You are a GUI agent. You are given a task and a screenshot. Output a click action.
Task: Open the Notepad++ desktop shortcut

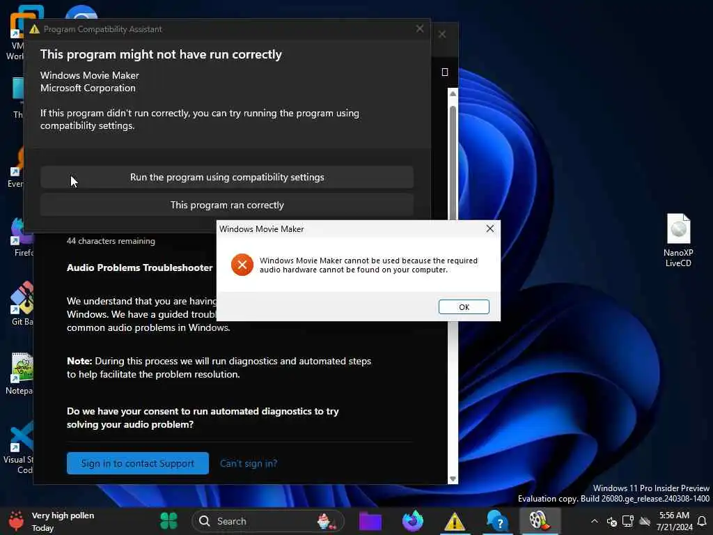pos(19,373)
